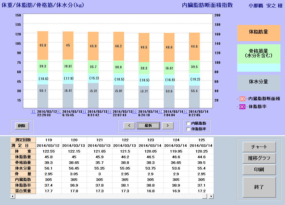Click the previous page arrow button
The width and height of the screenshot is (285, 205).
(129, 126)
